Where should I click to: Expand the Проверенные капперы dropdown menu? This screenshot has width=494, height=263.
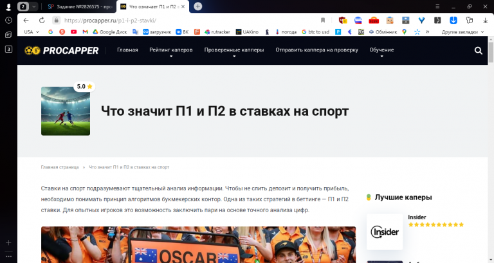234,50
